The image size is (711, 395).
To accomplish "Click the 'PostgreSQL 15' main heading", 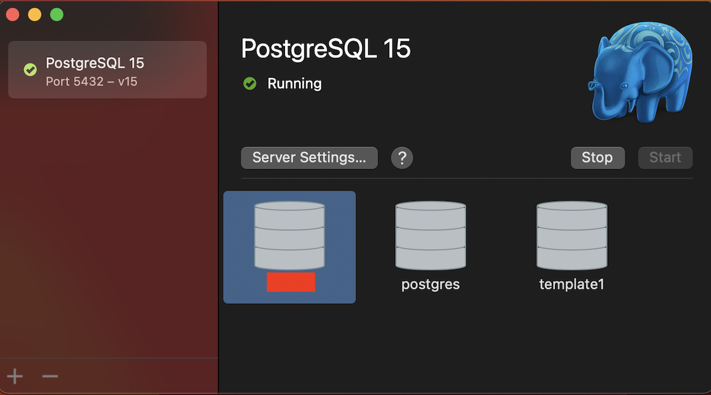I will pyautogui.click(x=325, y=48).
